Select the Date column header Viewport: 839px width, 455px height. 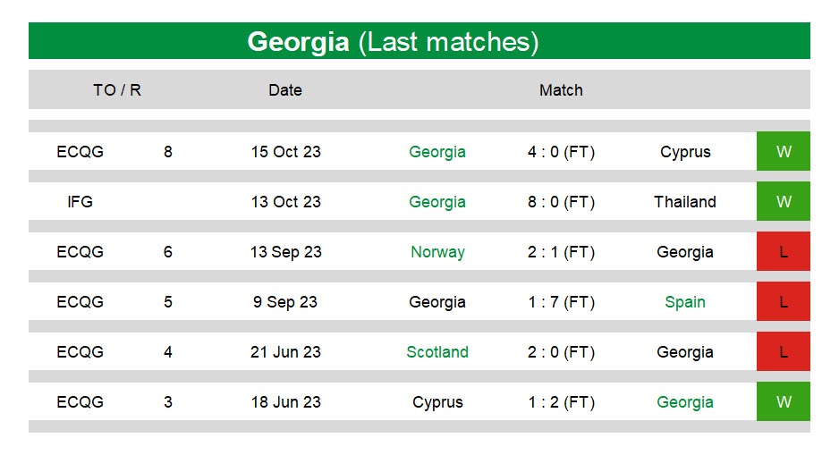285,89
